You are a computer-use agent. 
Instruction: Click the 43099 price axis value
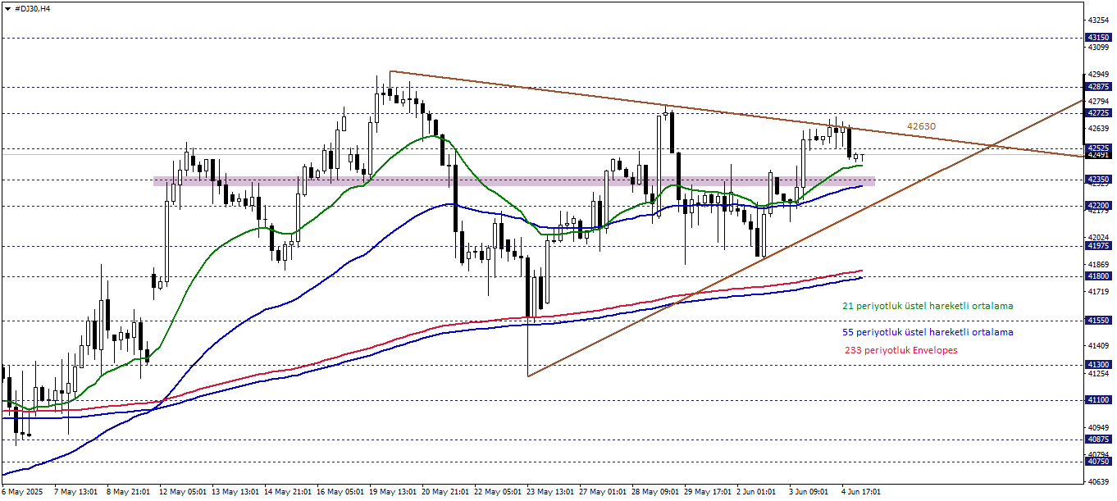click(1098, 47)
